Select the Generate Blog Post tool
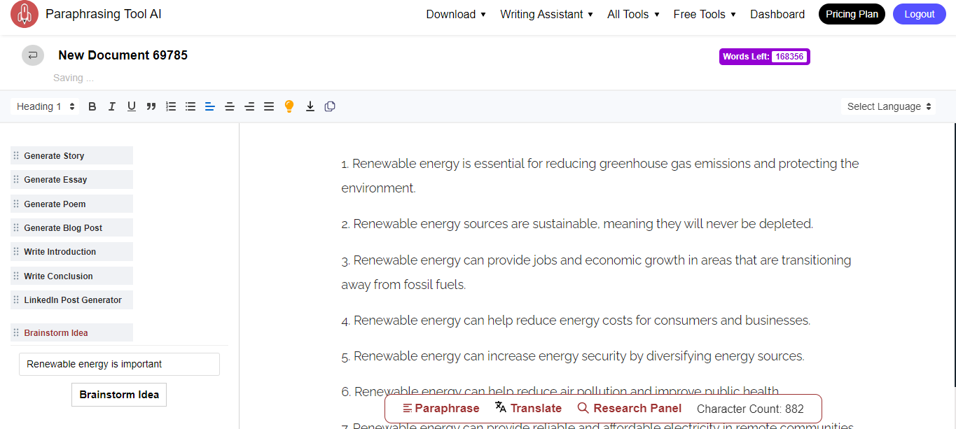This screenshot has height=429, width=956. coord(71,227)
